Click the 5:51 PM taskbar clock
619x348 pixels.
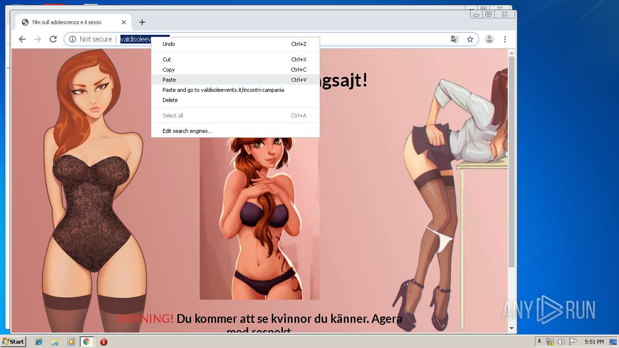coord(594,342)
